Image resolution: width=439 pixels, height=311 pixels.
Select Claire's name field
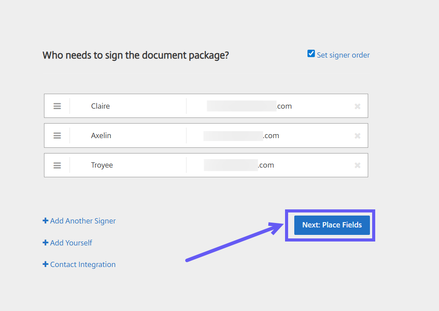pyautogui.click(x=128, y=106)
